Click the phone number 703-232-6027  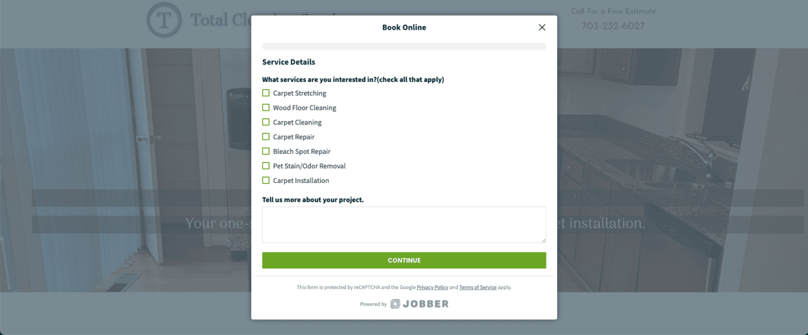click(613, 26)
